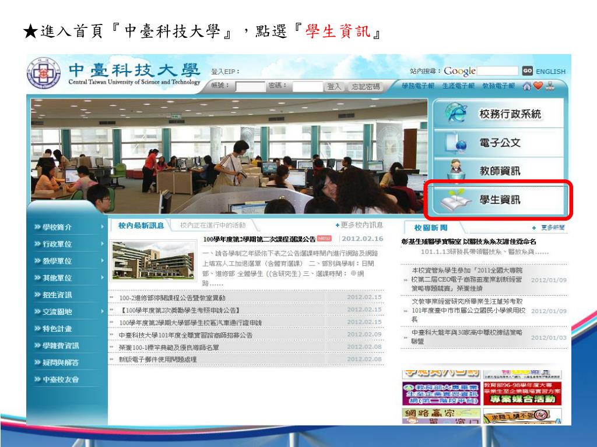Click the red NEW badge on headline

(324, 238)
